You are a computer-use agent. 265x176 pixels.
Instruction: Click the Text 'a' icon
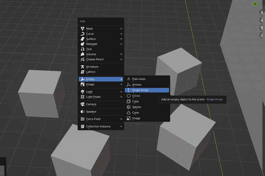click(x=82, y=49)
